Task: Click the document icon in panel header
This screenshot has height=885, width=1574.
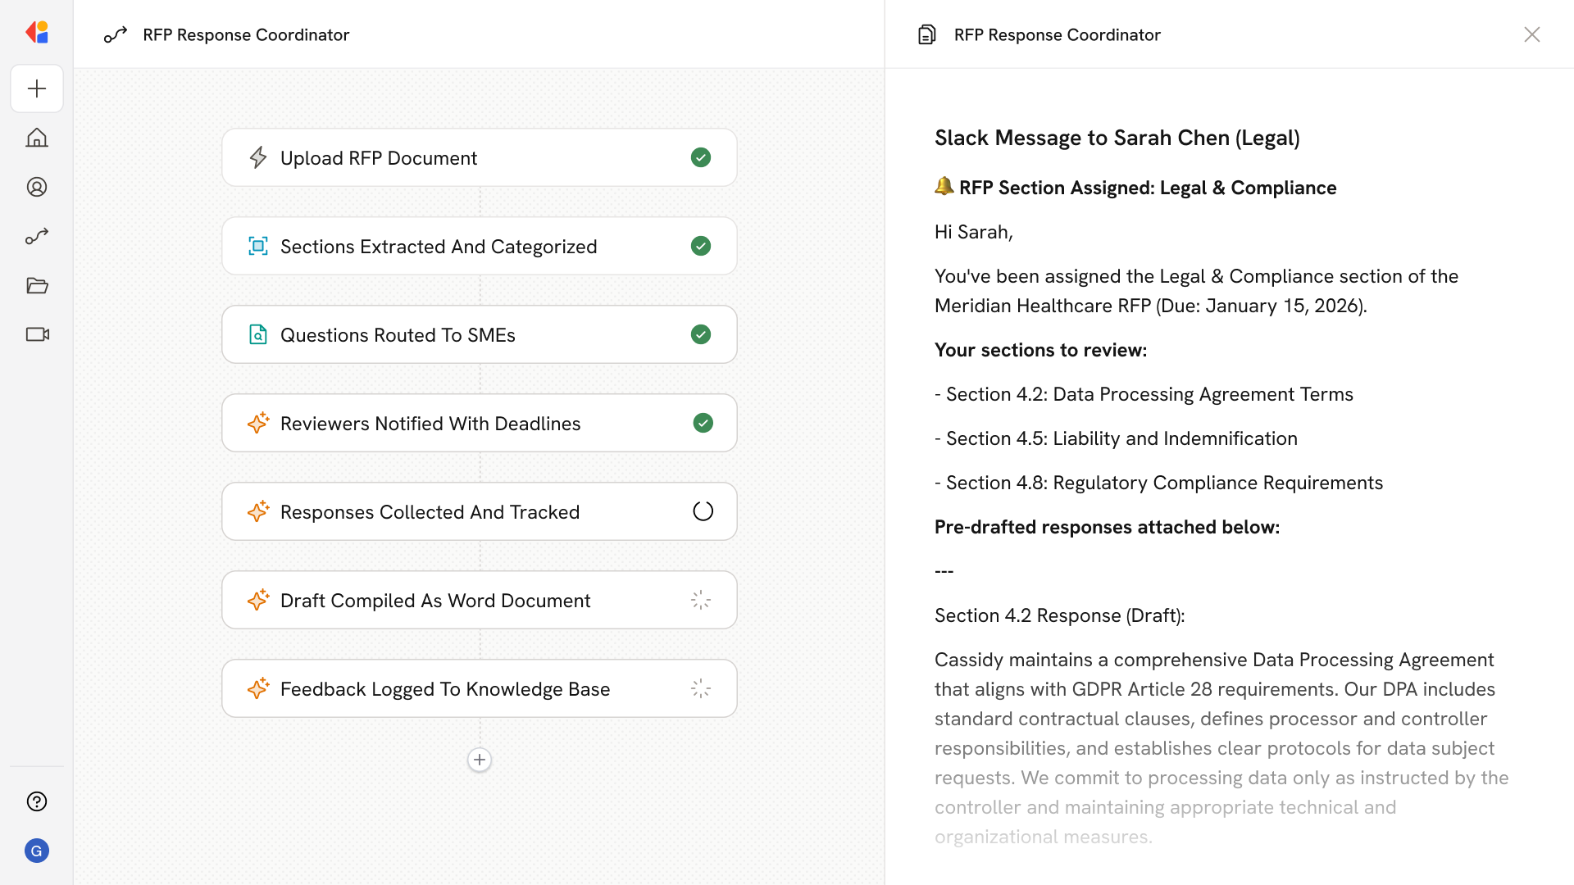Action: (x=926, y=34)
